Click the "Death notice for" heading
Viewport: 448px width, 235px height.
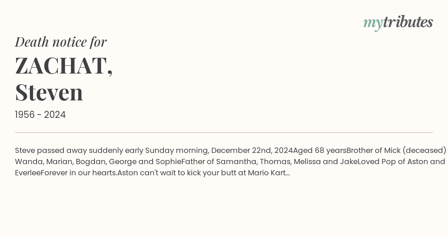coord(61,42)
